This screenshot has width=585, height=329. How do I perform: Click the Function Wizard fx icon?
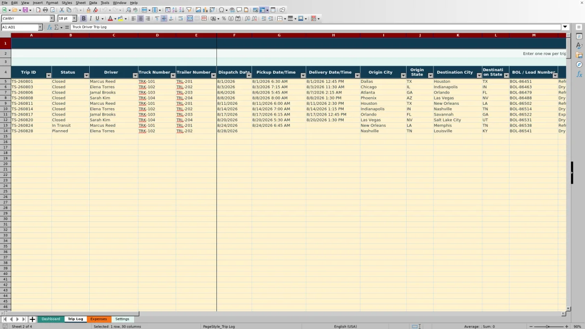click(x=50, y=27)
